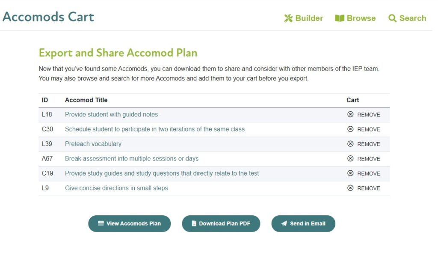Image resolution: width=438 pixels, height=256 pixels.
Task: Click the circled-x icon next to A67
Action: click(349, 158)
